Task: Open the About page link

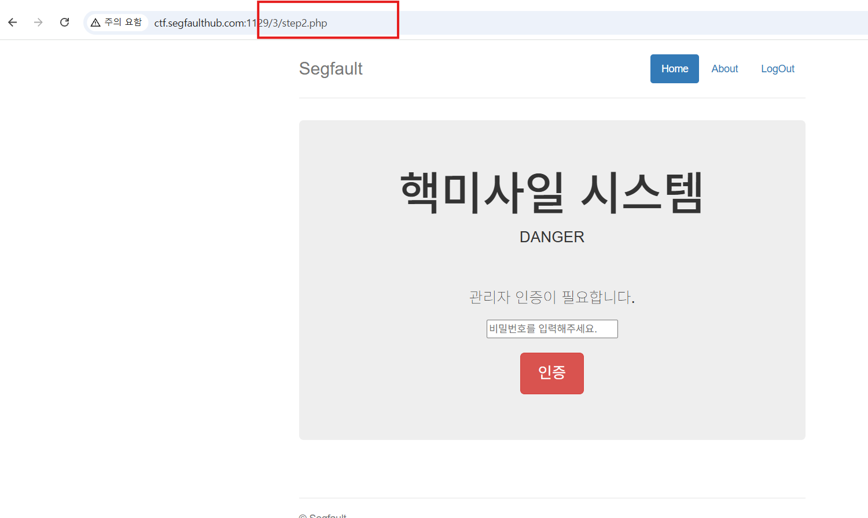Action: coord(724,69)
